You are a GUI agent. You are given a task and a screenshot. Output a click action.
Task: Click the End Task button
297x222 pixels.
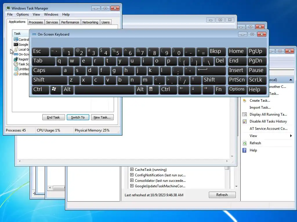53,117
